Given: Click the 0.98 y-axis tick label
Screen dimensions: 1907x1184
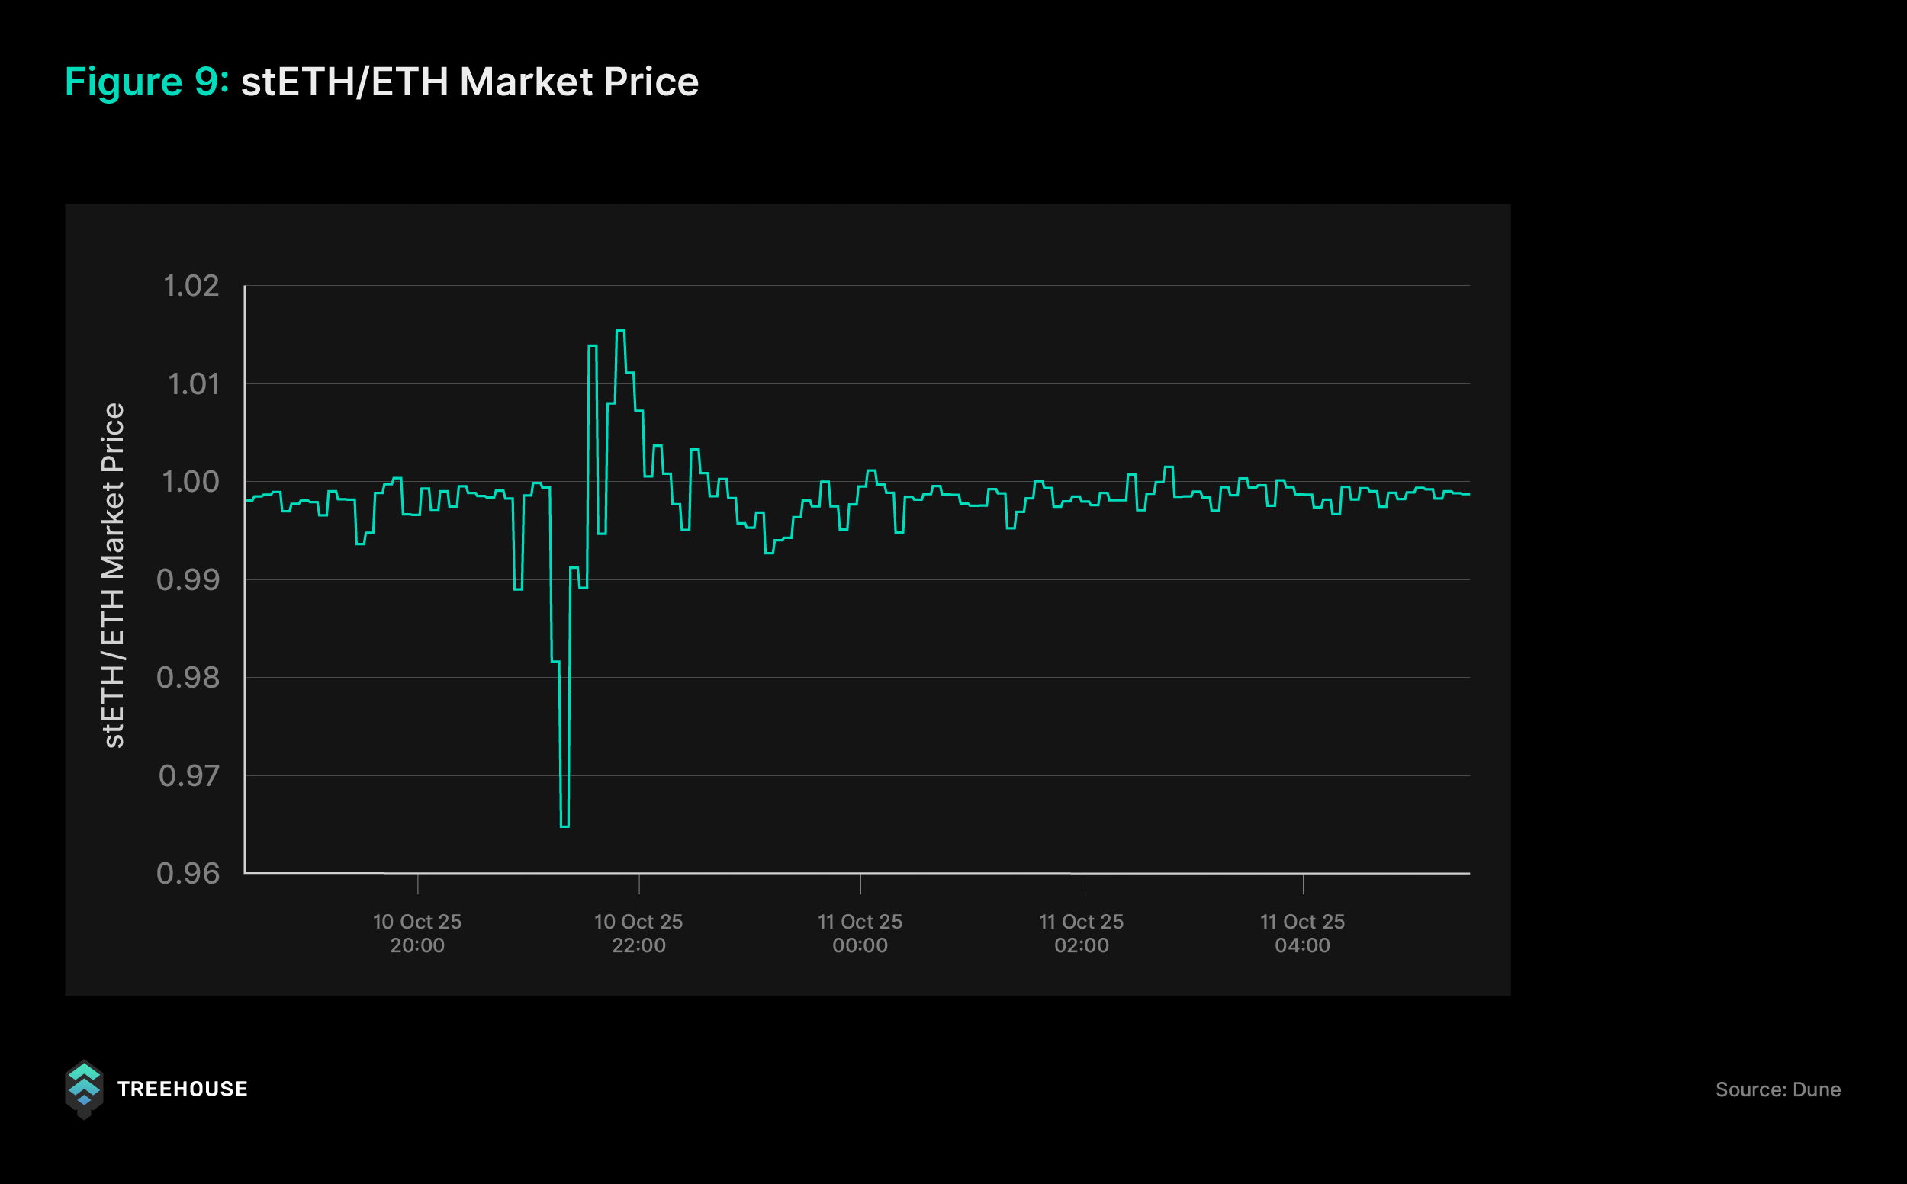Looking at the screenshot, I should (x=188, y=678).
